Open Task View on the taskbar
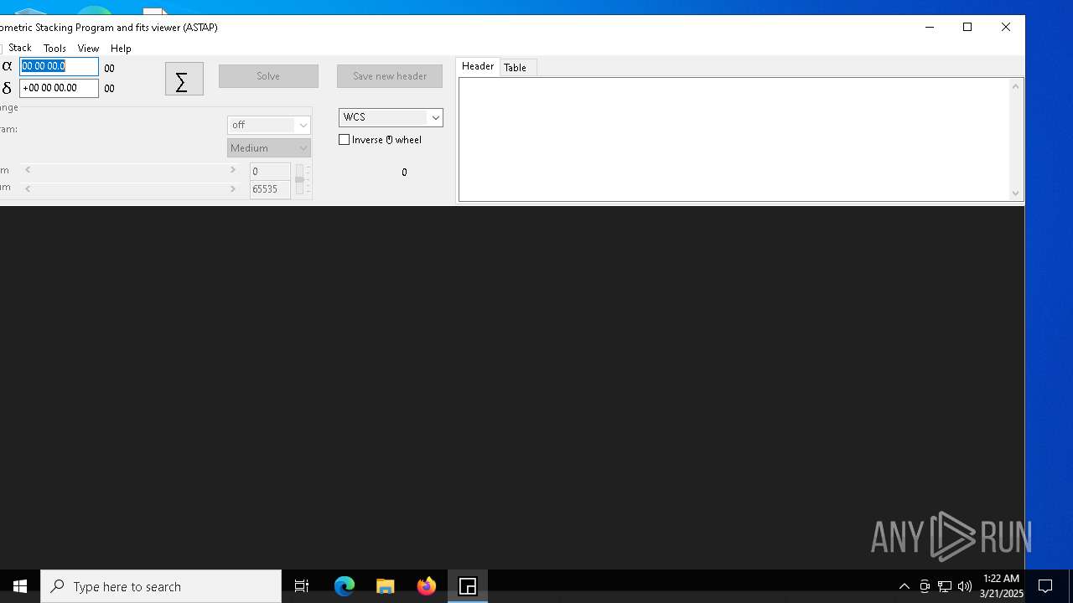The height and width of the screenshot is (603, 1073). pyautogui.click(x=302, y=586)
